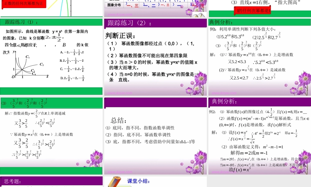Click answer option C in 跟踪练习（1）
This screenshot has height=187, width=311.
click(x=72, y=69)
